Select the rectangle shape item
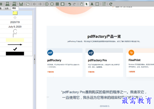The image size is (154, 109). 15,35
